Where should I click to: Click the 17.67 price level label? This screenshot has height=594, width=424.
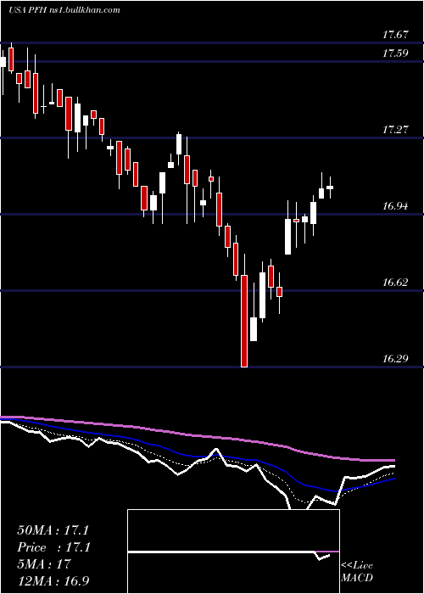[395, 36]
